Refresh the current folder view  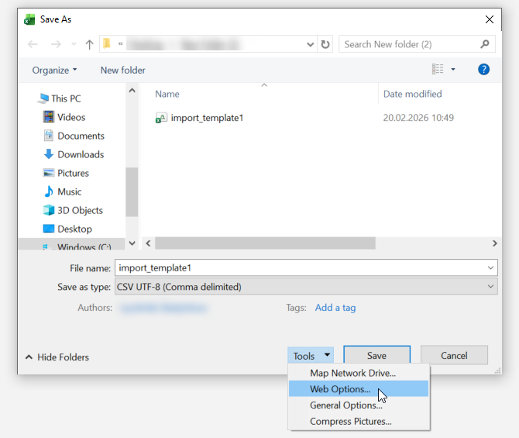325,44
